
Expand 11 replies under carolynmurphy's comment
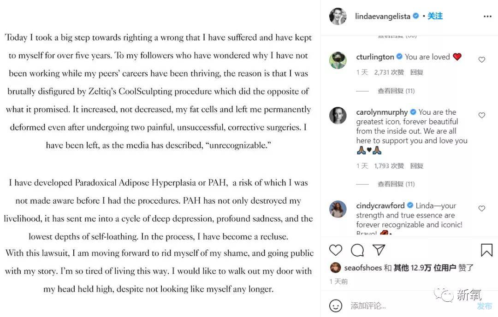pyautogui.click(x=396, y=184)
